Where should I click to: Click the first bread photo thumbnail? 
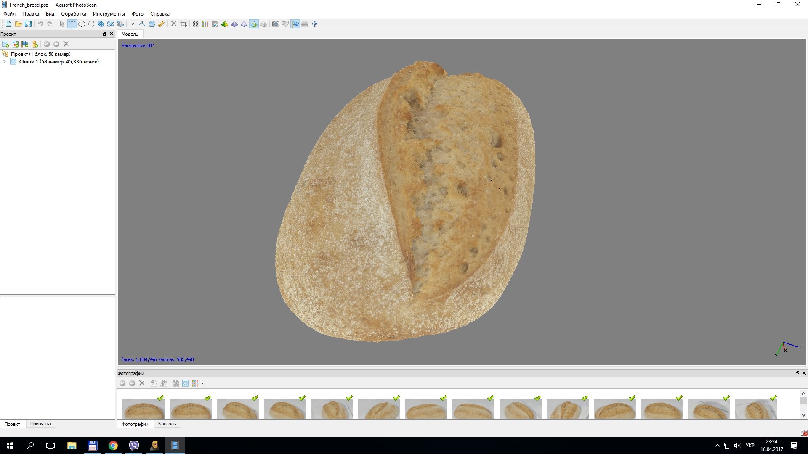(x=144, y=408)
